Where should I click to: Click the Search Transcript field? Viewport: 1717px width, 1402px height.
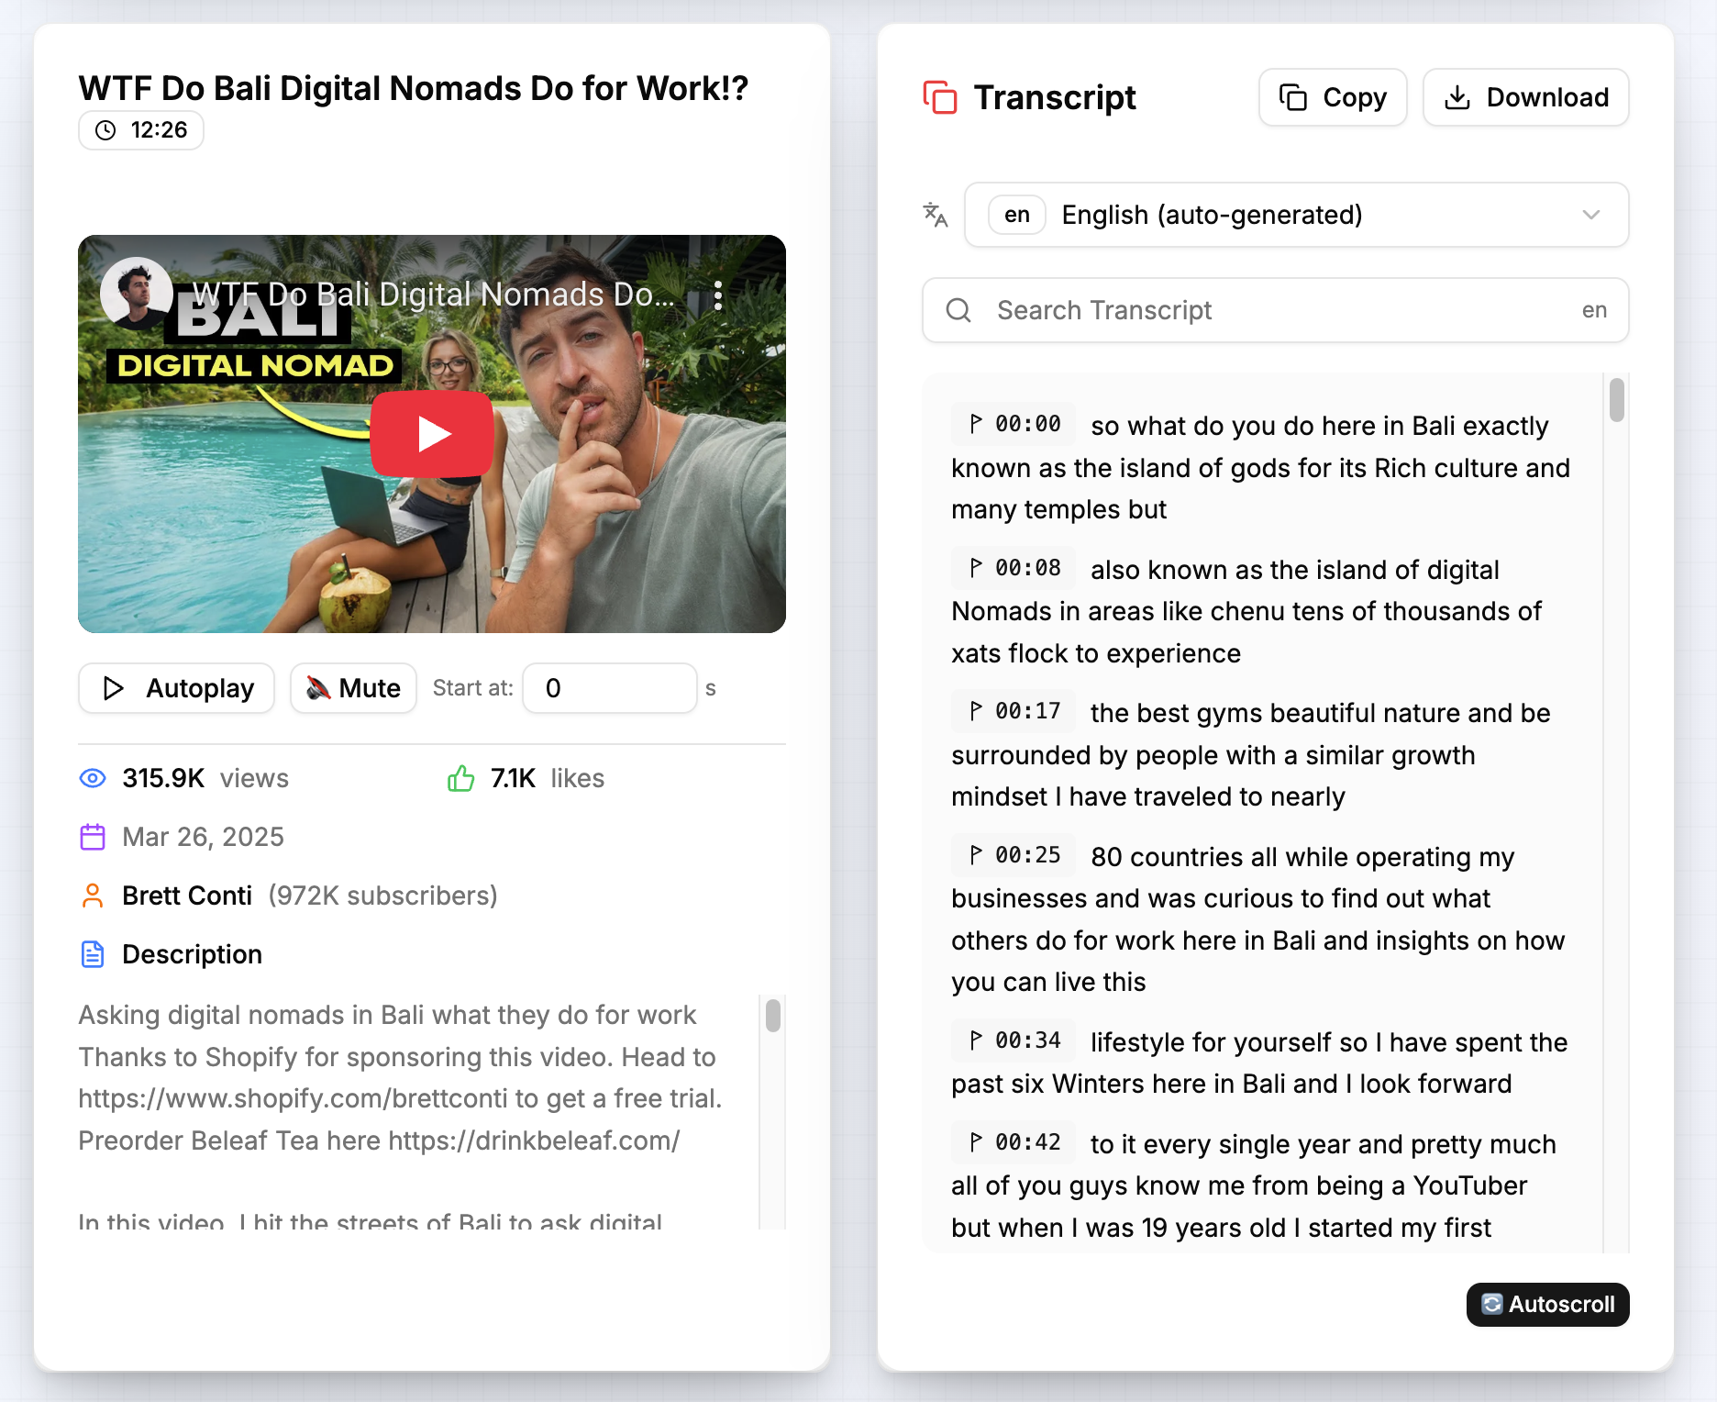pyautogui.click(x=1276, y=310)
